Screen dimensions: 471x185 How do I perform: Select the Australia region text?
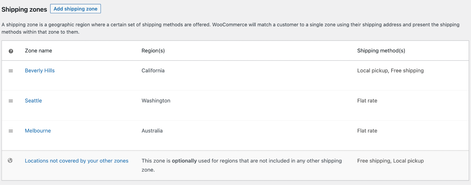click(x=152, y=131)
